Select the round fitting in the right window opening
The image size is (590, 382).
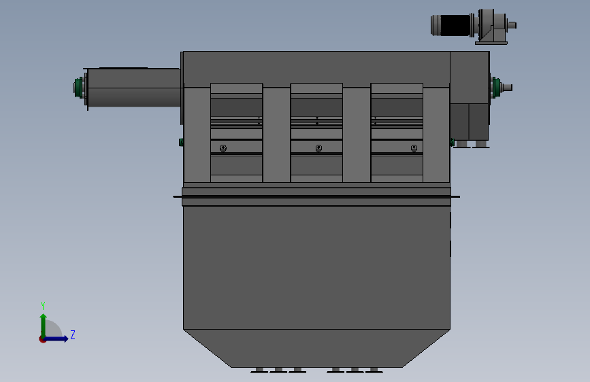pyautogui.click(x=414, y=148)
